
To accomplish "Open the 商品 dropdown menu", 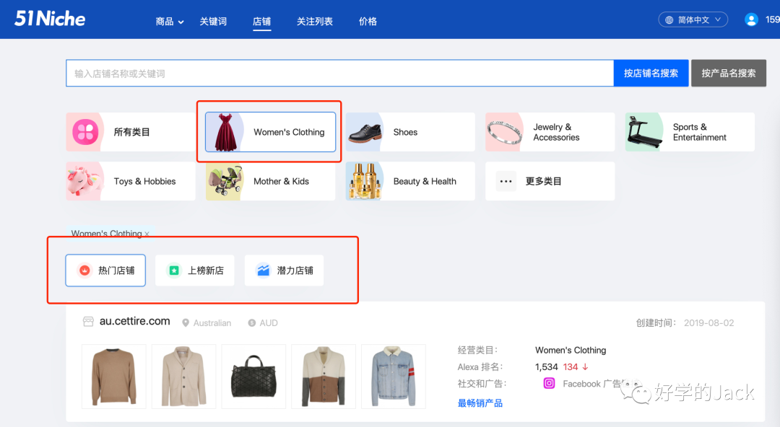I will [169, 22].
